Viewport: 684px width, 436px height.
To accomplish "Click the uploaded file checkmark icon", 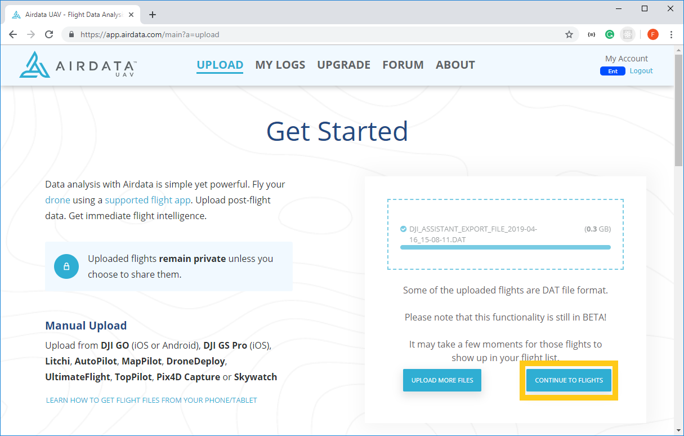I will click(403, 229).
